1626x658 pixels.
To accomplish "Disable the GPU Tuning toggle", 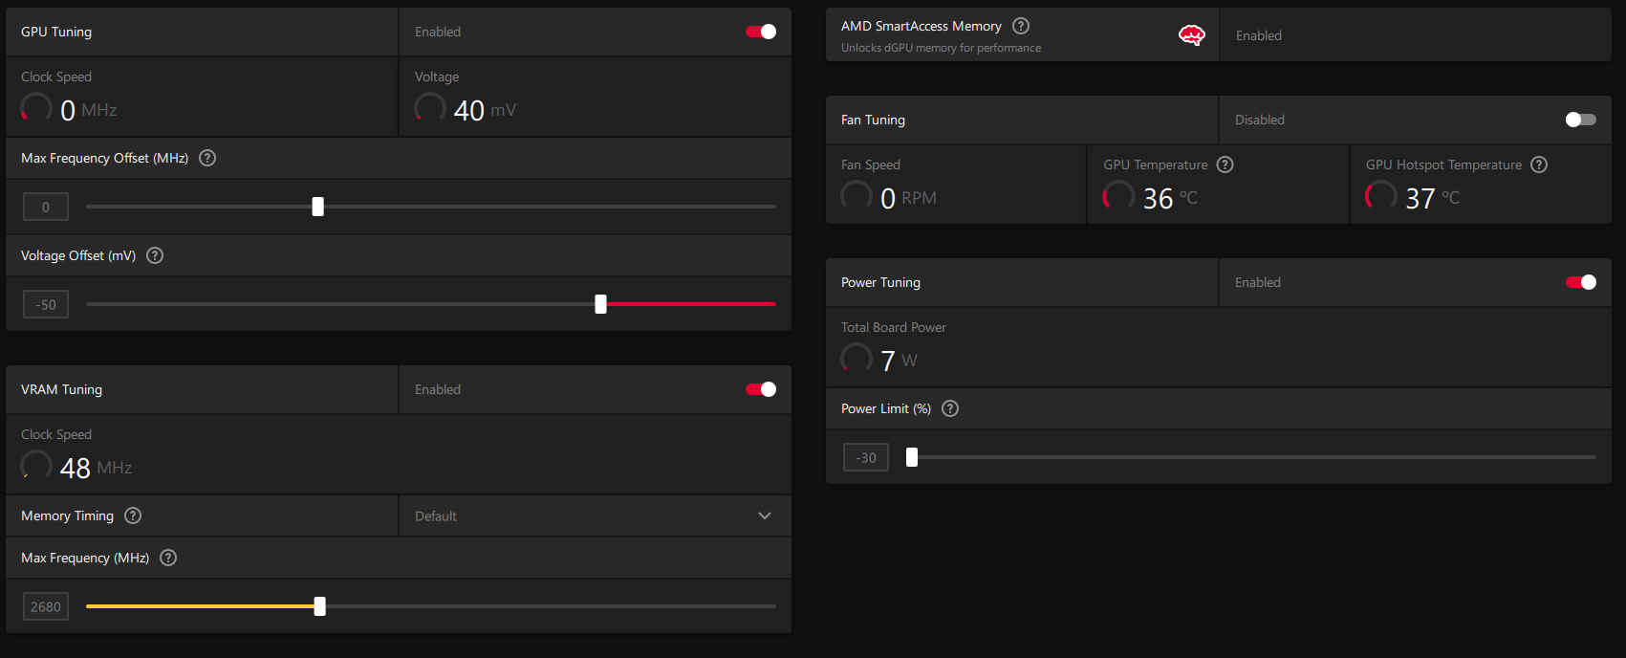I will 761,32.
